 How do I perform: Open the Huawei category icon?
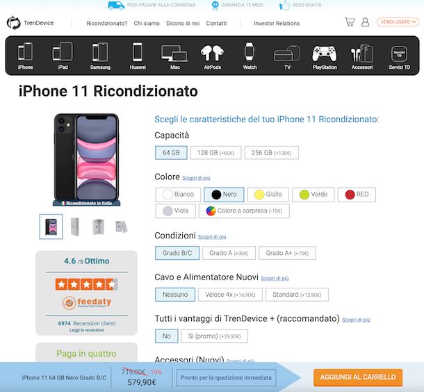point(138,56)
